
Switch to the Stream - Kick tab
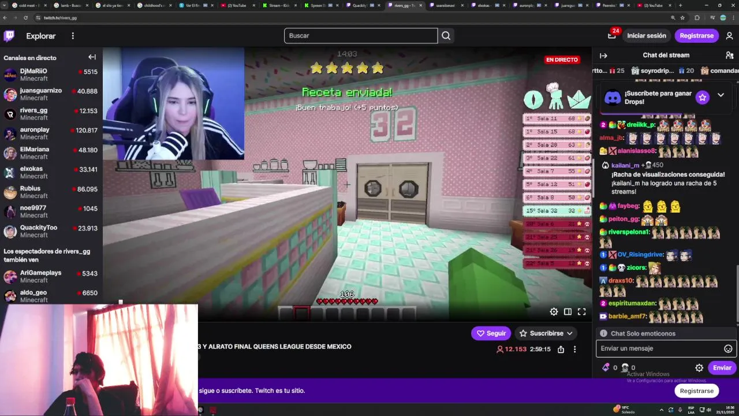click(279, 5)
